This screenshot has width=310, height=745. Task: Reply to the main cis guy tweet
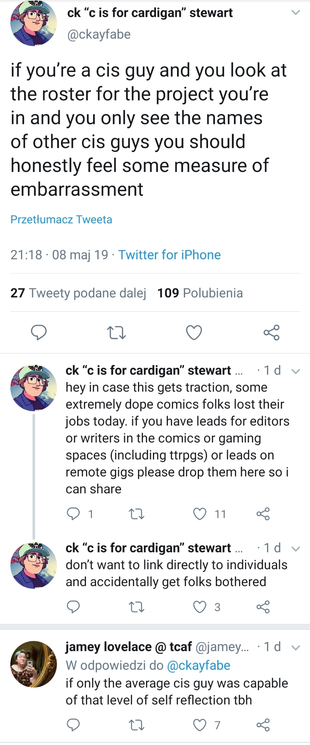39,332
